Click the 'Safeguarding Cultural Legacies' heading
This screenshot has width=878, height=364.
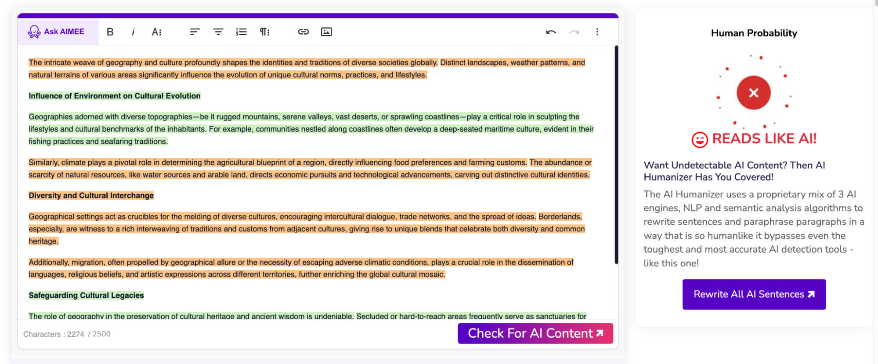coord(86,295)
